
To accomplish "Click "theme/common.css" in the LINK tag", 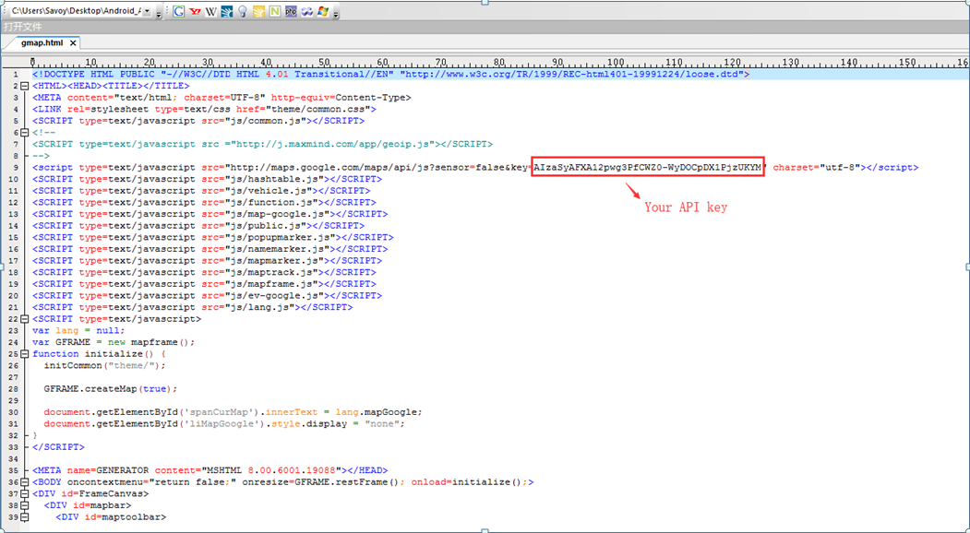I will click(320, 110).
